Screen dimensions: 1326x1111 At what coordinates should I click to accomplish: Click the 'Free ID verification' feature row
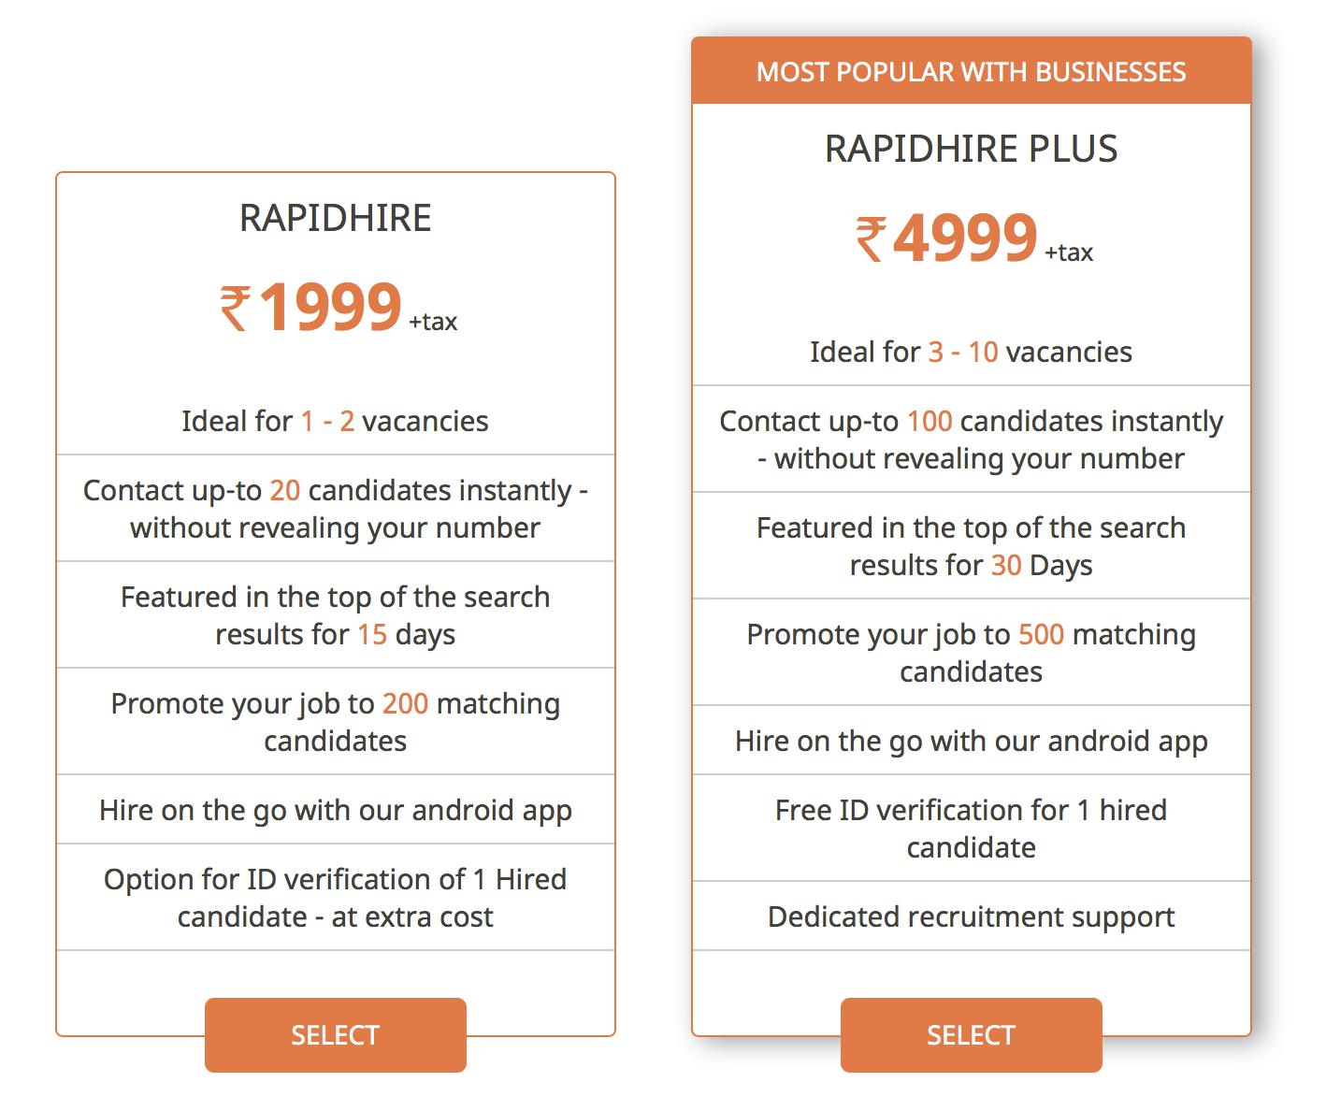point(971,829)
